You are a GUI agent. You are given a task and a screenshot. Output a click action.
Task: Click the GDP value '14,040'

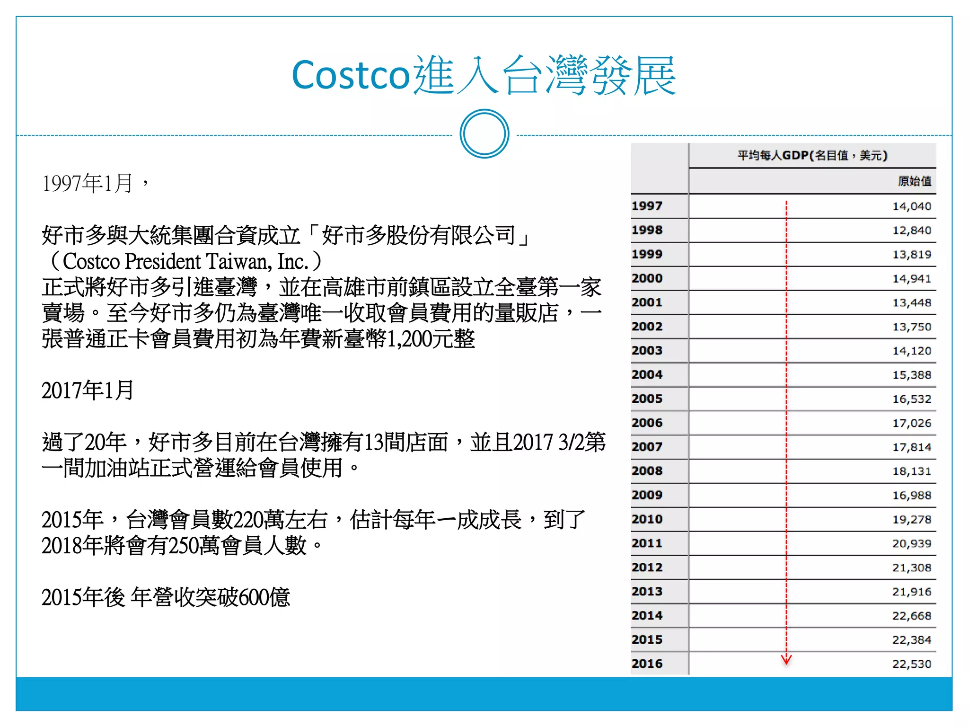coord(912,206)
